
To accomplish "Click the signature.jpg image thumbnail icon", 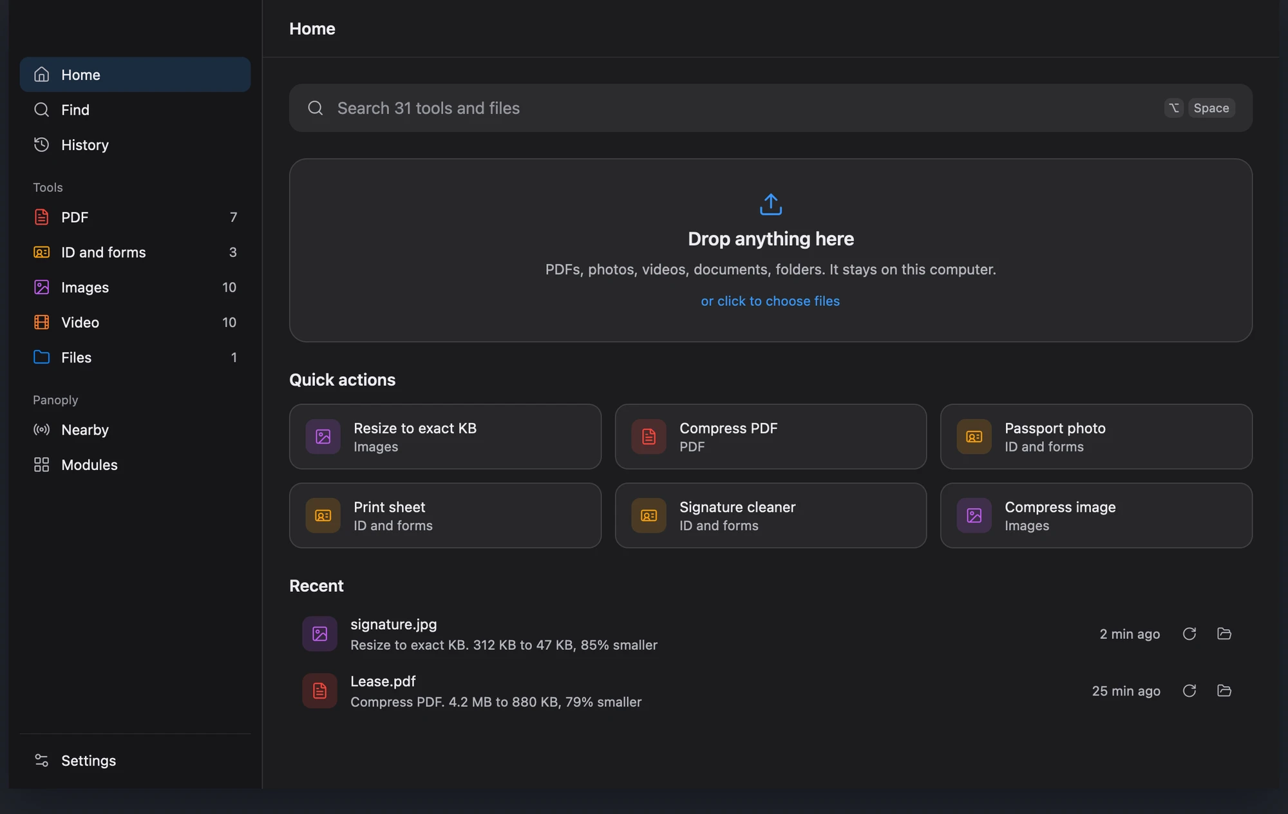I will click(x=319, y=634).
